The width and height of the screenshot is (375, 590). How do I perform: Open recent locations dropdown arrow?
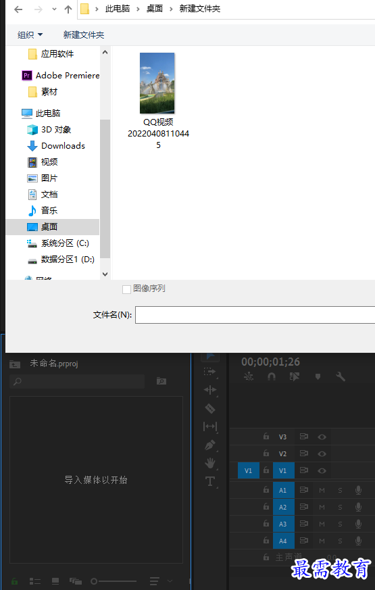point(54,9)
